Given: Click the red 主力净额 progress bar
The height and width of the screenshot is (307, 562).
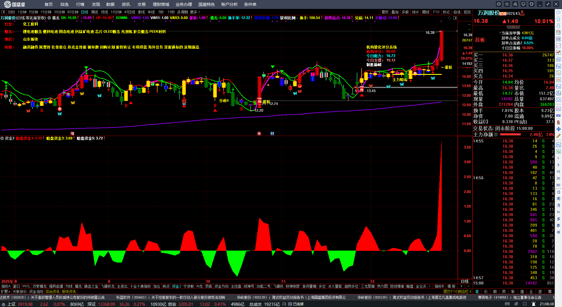Looking at the screenshot, I should (x=510, y=134).
